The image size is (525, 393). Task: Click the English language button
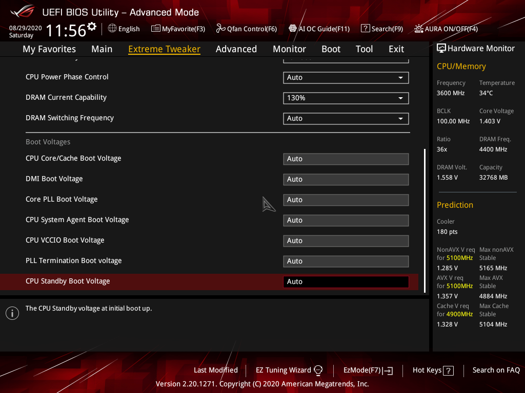124,29
